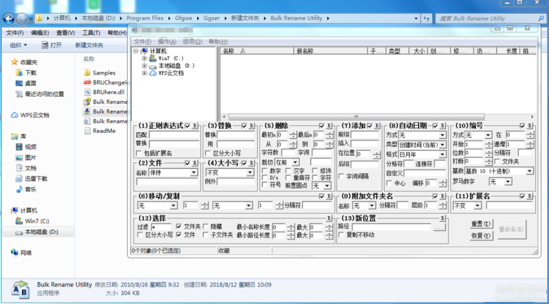549x304 pixels.
Task: Click the 恢复 button
Action: (x=481, y=235)
